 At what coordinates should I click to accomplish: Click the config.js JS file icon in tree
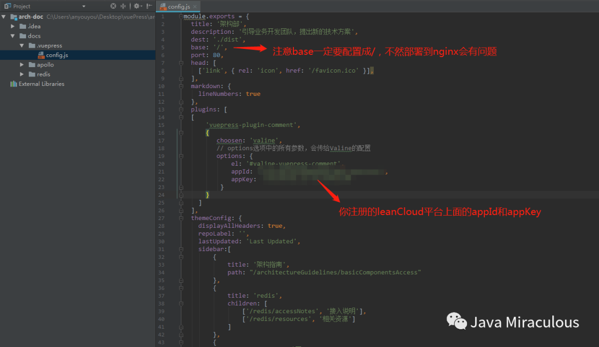click(41, 55)
